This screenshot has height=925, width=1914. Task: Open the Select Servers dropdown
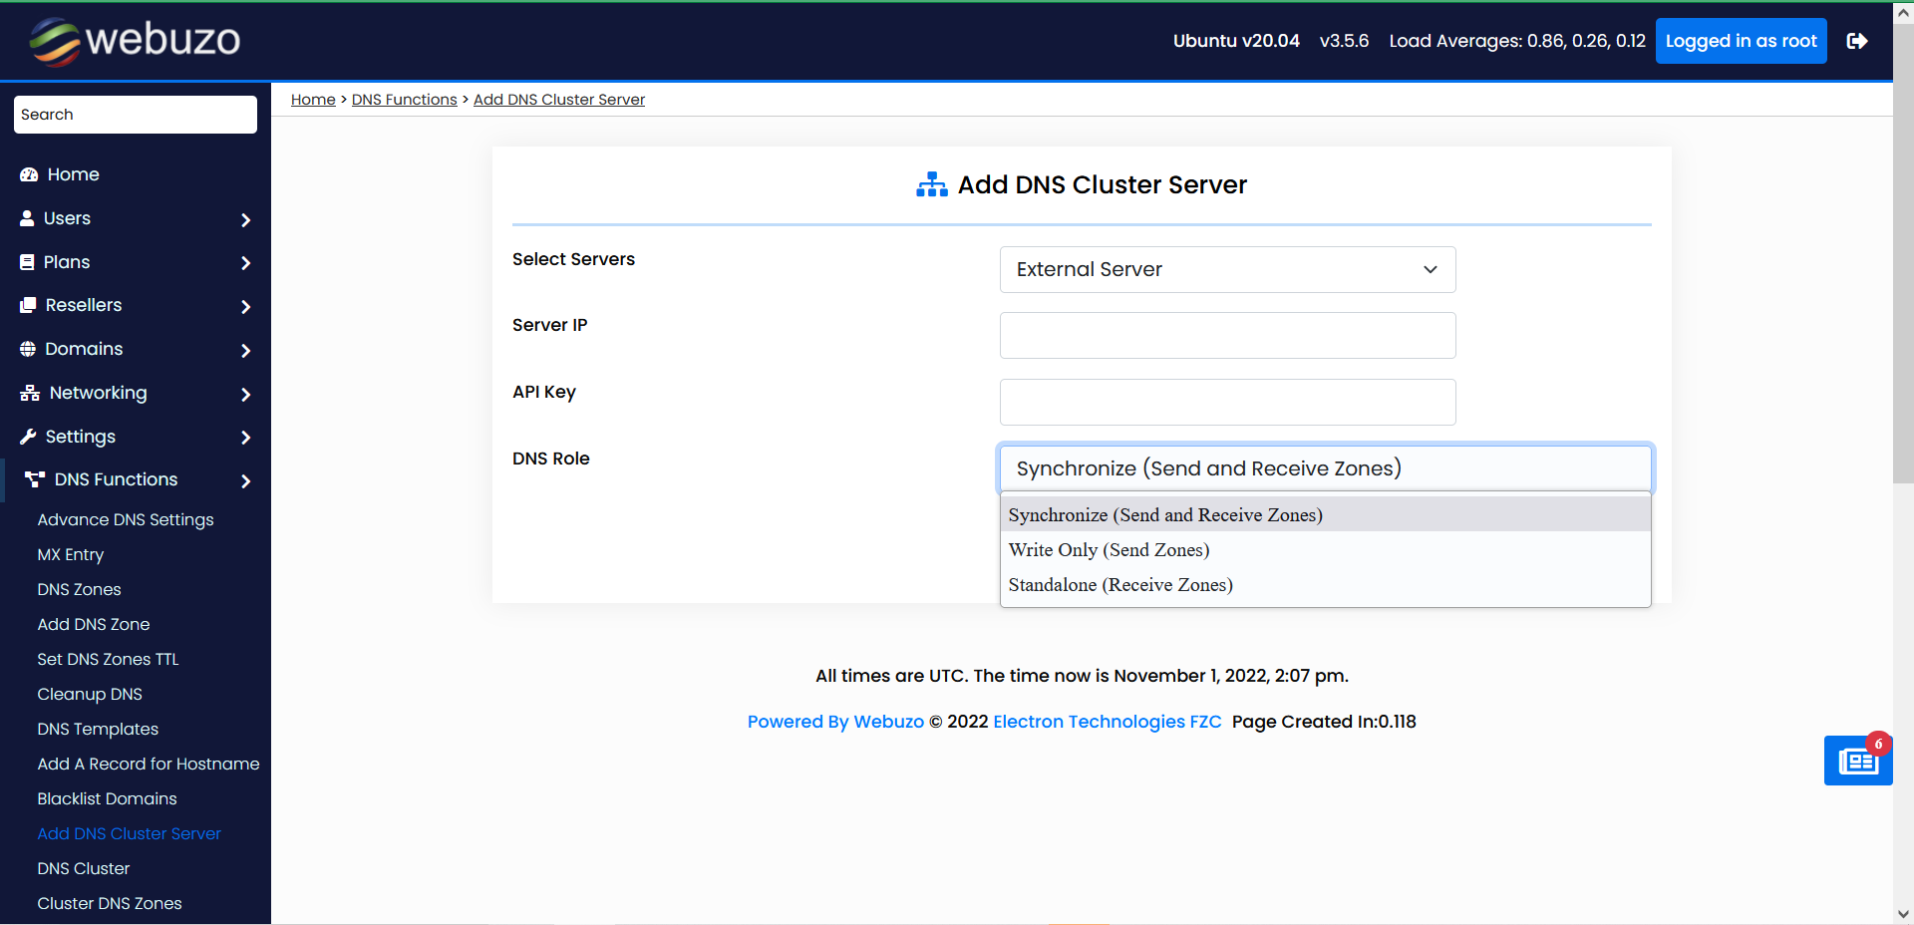pos(1226,269)
